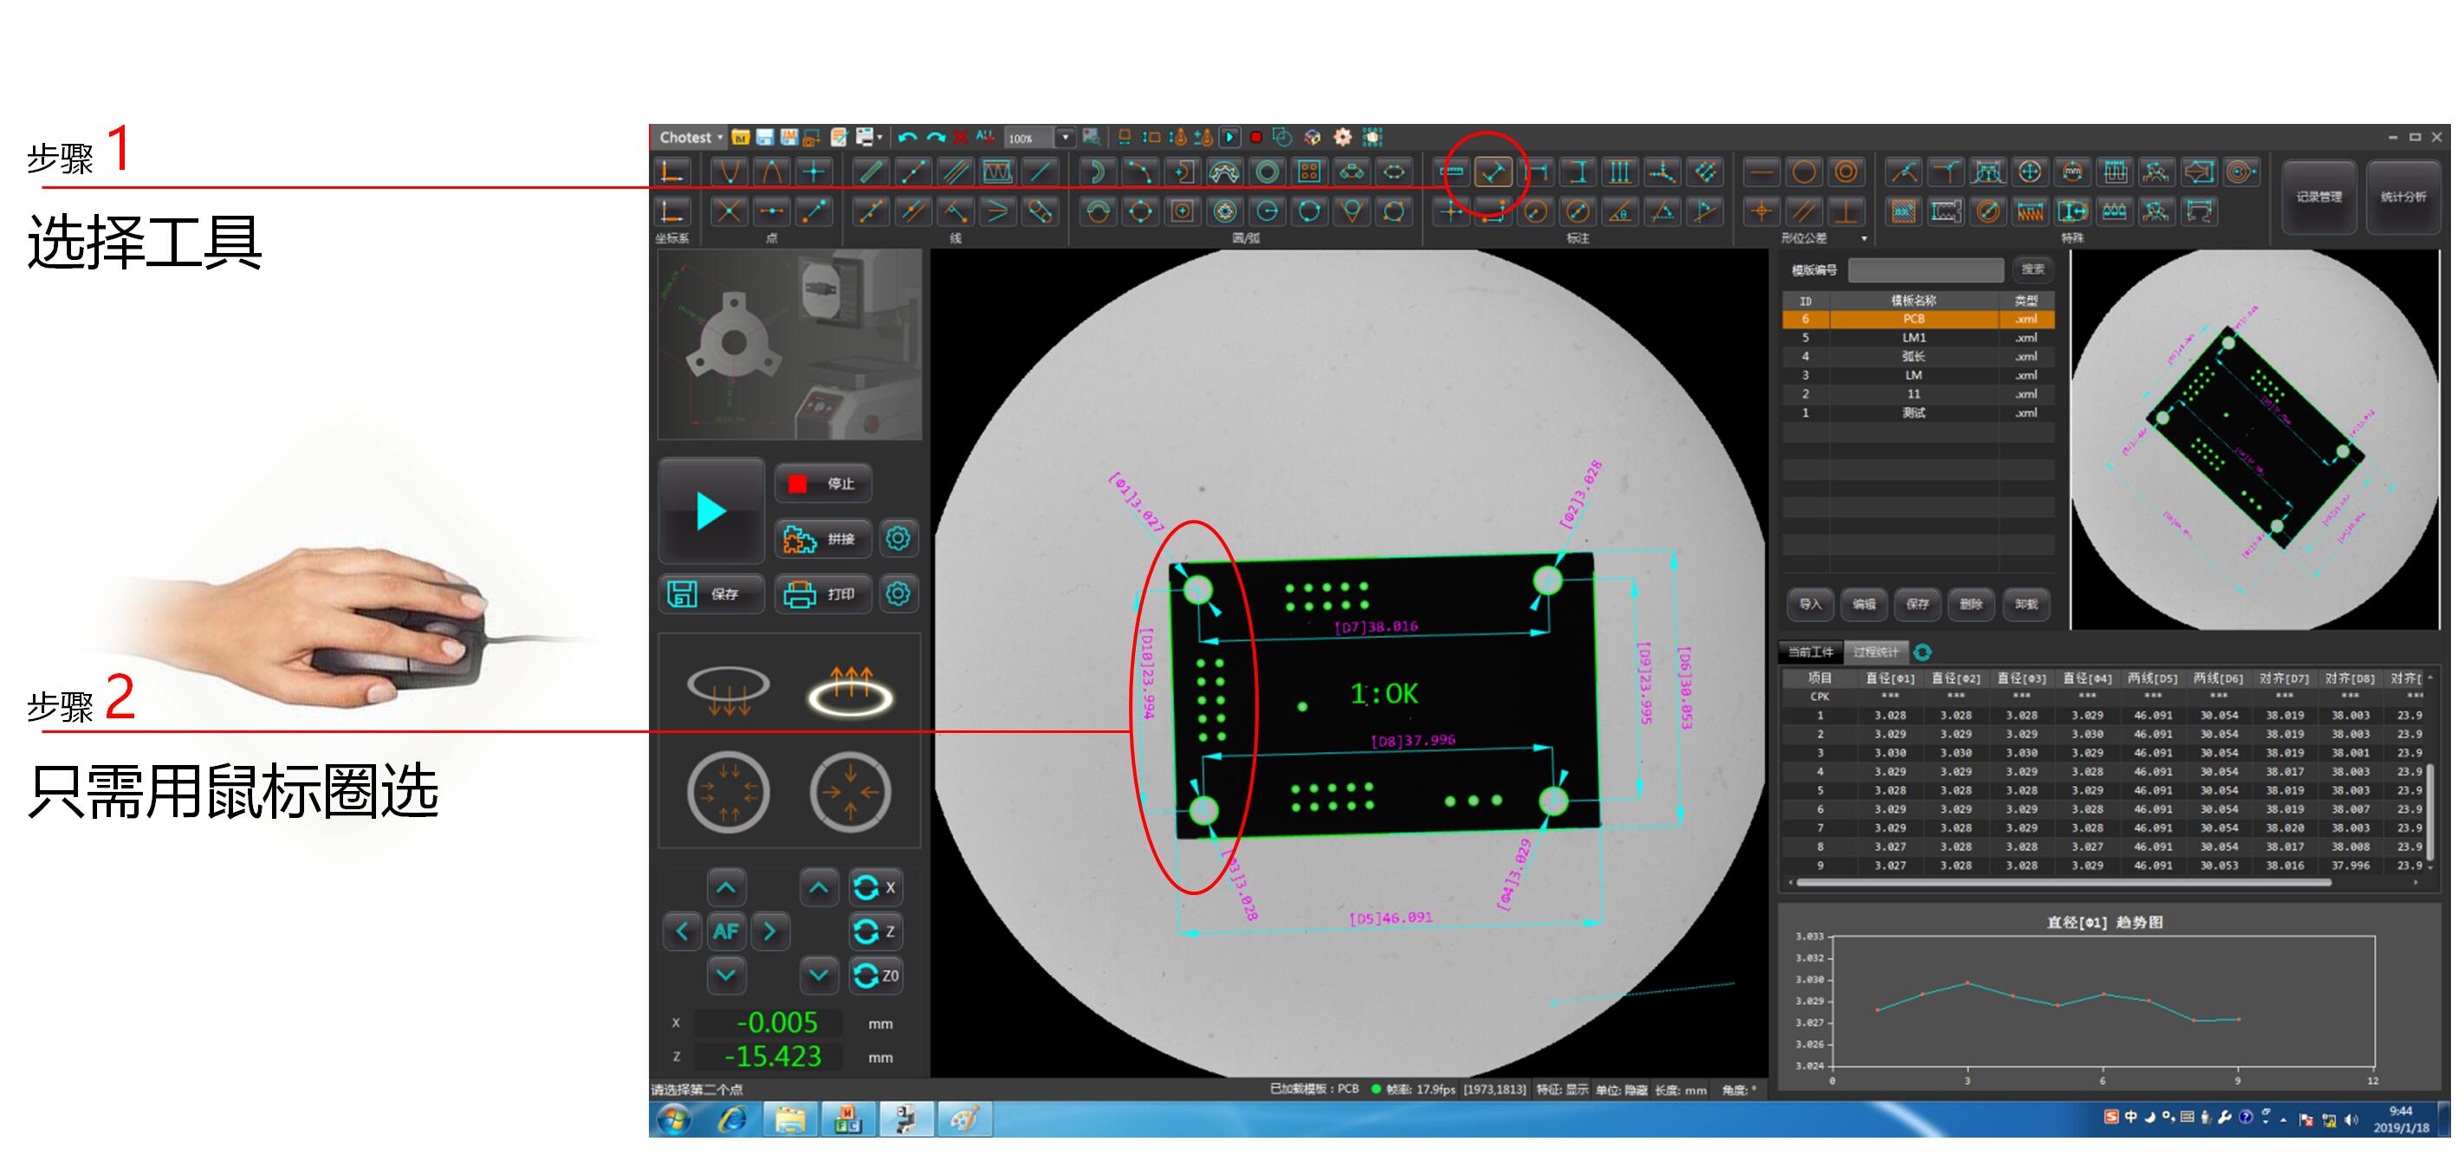This screenshot has width=2464, height=1174.
Task: Select the spring measurement special tool
Action: [2030, 211]
